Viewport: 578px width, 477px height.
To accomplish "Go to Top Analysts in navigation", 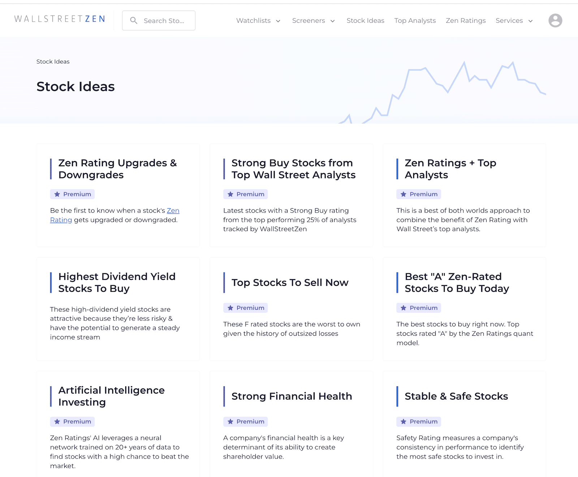I will [415, 21].
